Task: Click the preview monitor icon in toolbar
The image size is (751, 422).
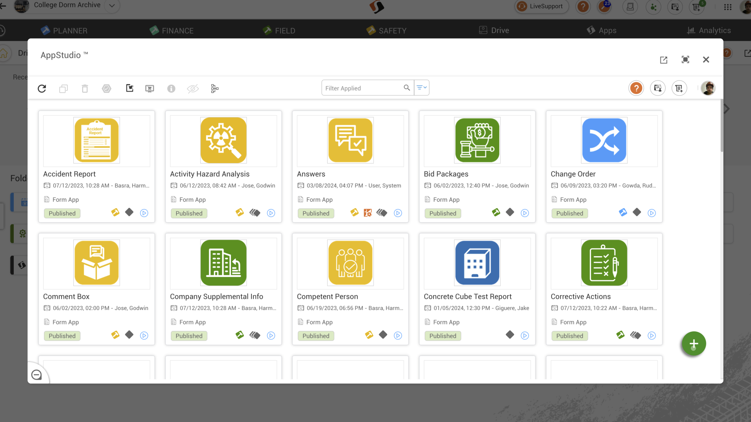Action: tap(149, 88)
